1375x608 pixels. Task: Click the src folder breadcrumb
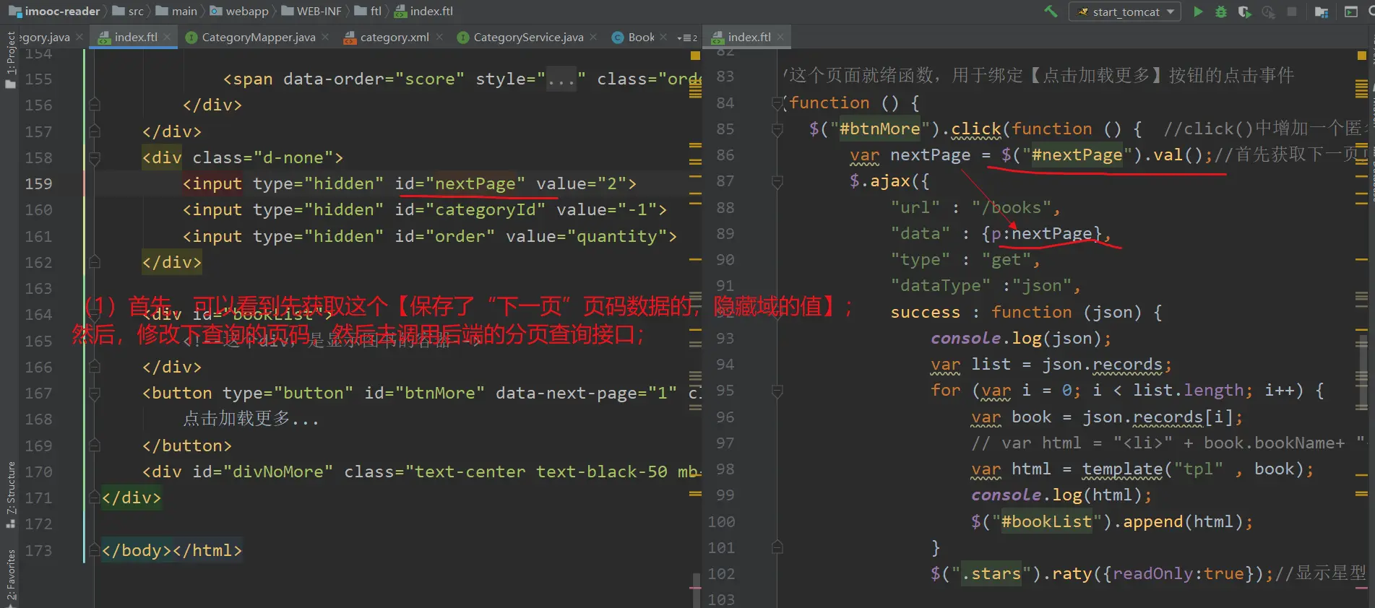click(129, 11)
